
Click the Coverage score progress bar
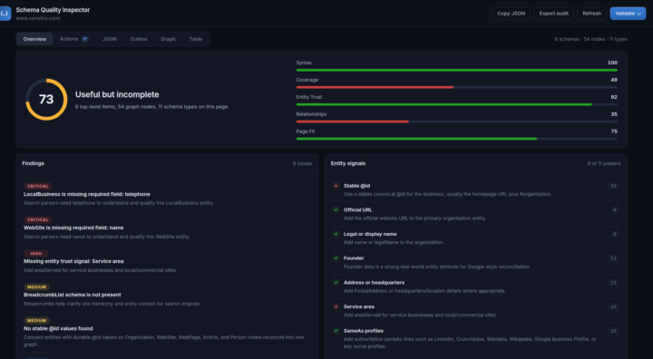pos(456,87)
